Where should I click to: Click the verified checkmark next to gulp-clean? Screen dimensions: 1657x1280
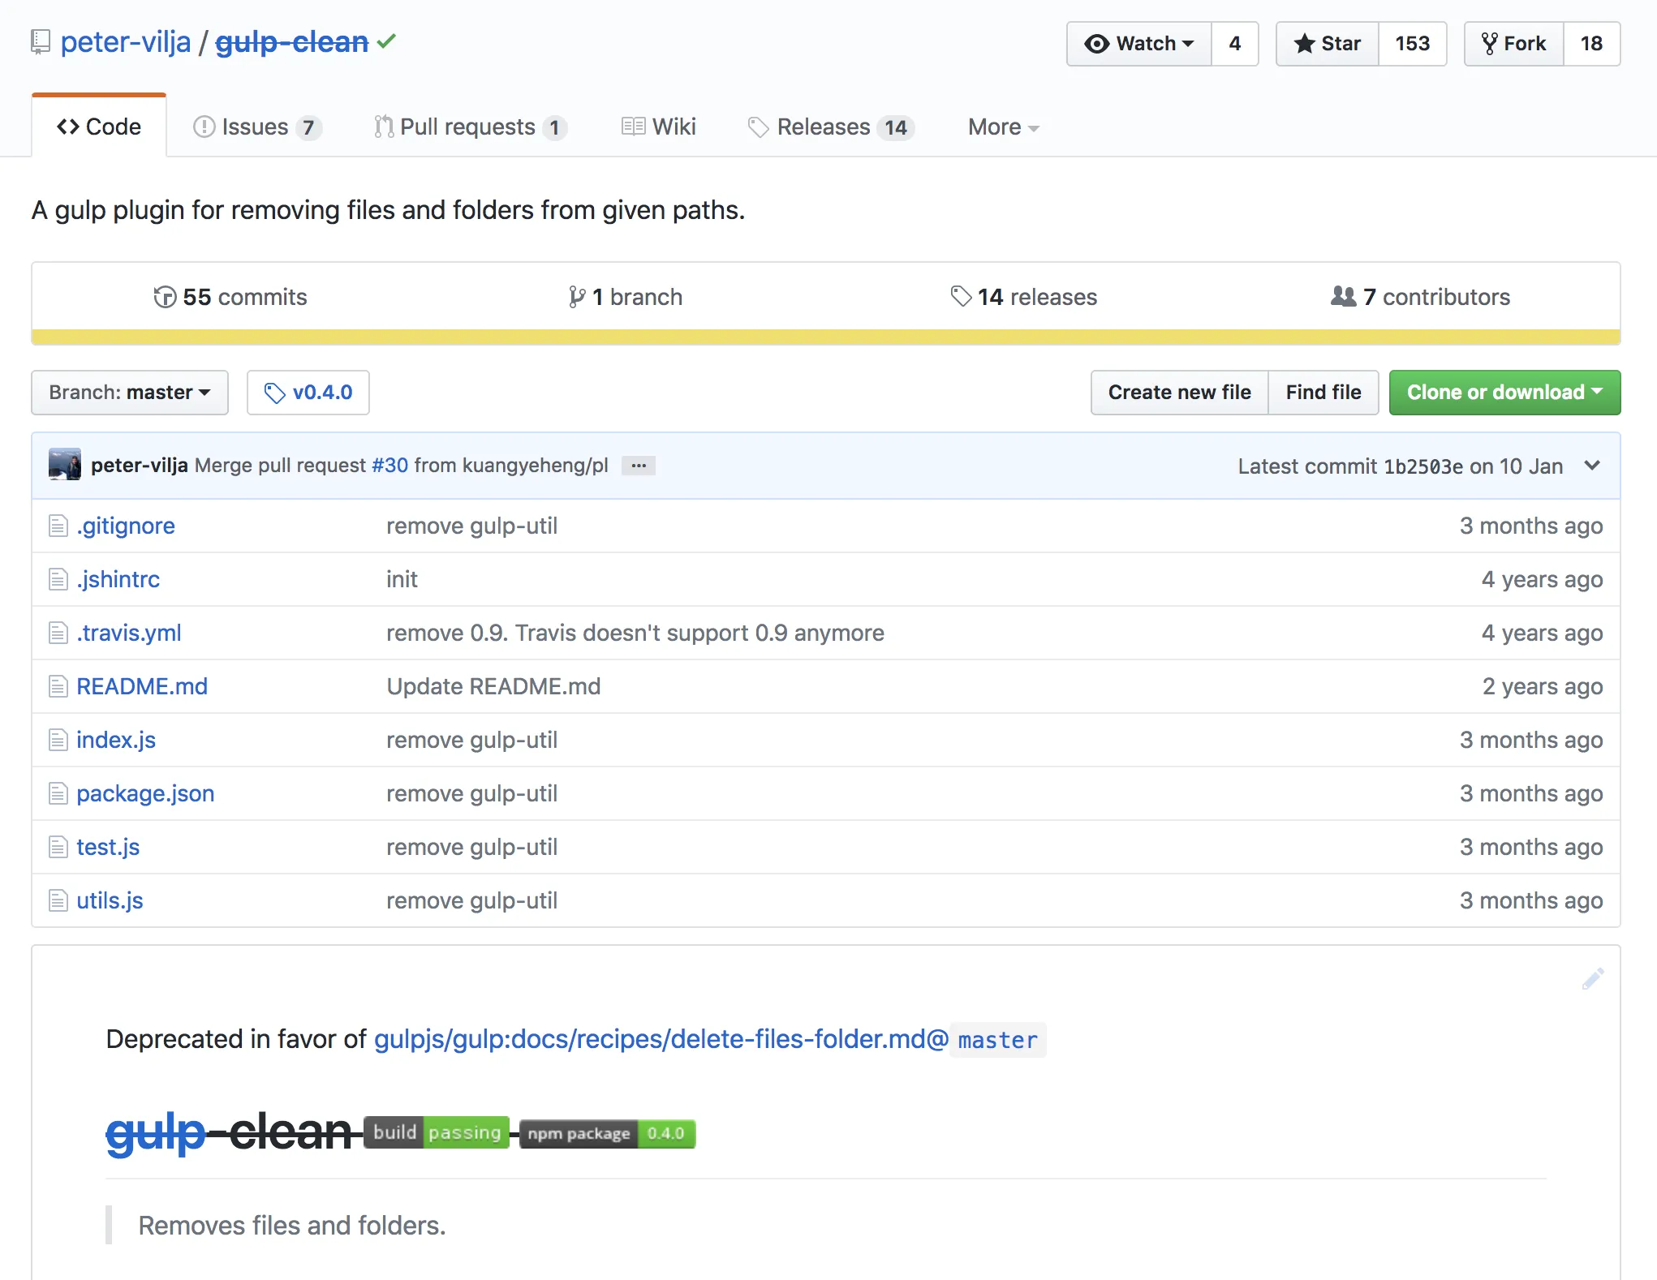387,41
